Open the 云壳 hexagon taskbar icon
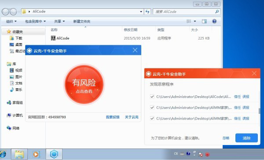Image resolution: width=264 pixels, height=160 pixels. 54,154
